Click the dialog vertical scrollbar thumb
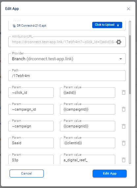137x188 pixels. [x=130, y=65]
